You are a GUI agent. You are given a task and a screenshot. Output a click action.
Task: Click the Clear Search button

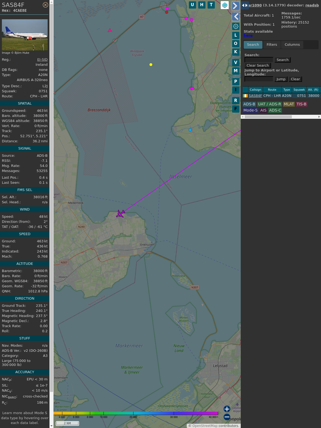coord(258,66)
